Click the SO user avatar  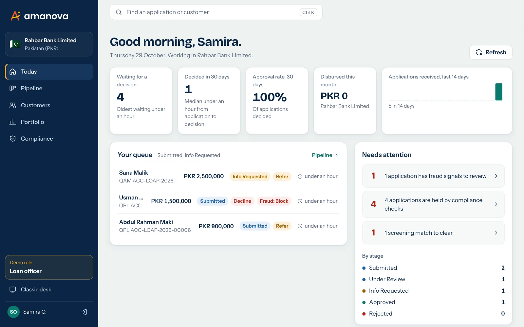click(x=13, y=312)
